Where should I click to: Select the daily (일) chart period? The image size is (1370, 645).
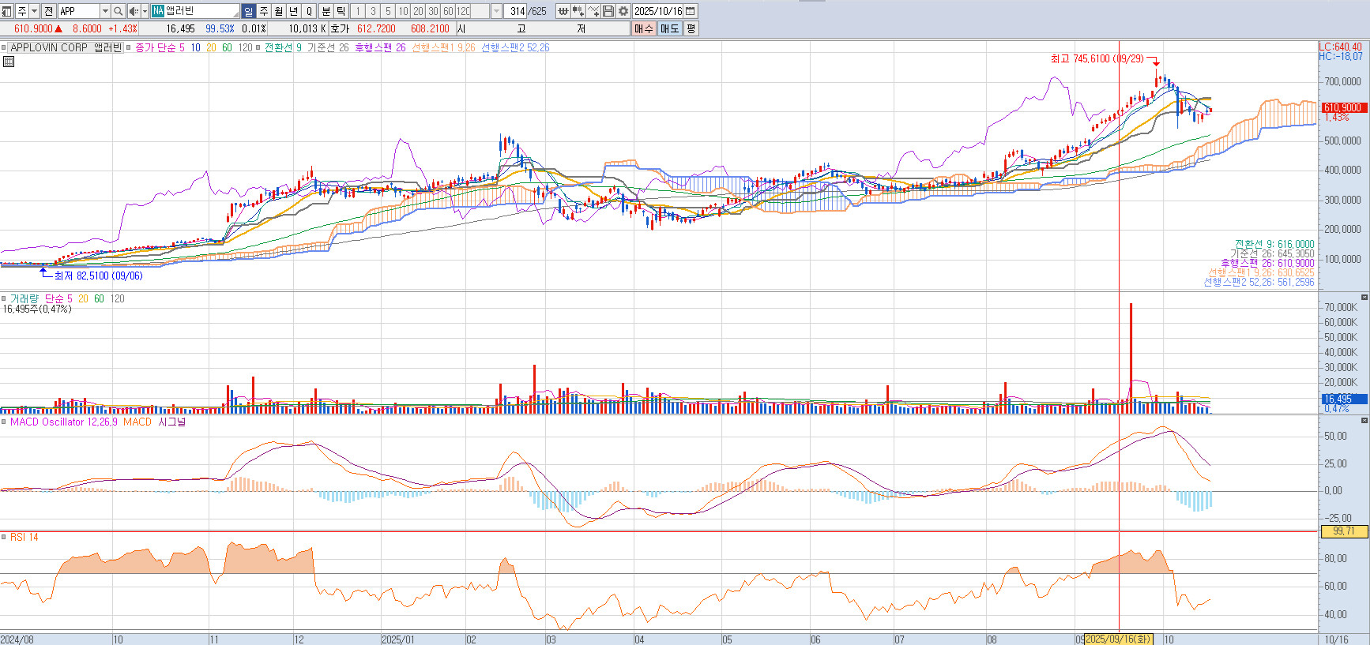pyautogui.click(x=249, y=11)
